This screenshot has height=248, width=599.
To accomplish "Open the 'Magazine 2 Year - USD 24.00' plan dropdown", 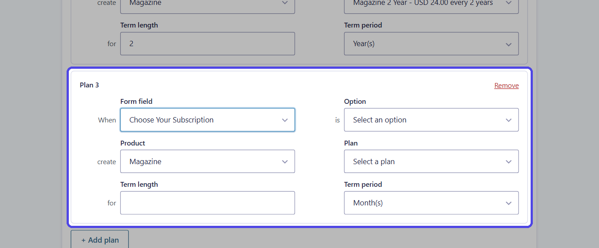I will point(431,7).
